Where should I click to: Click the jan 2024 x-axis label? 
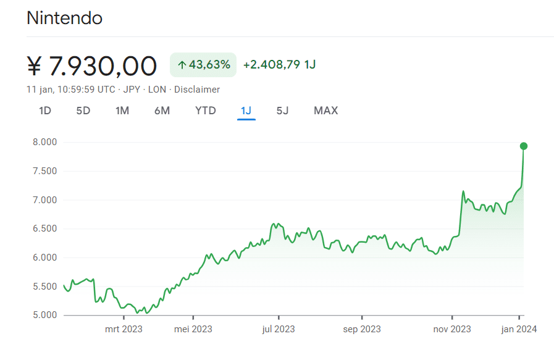519,329
